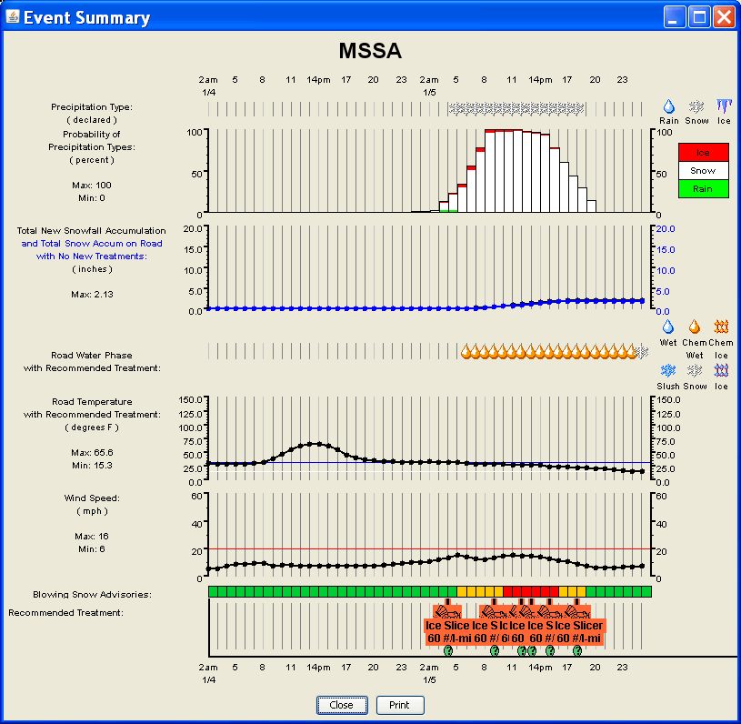Click the first green question mark treatment marker
This screenshot has height=724, width=741.
click(447, 649)
